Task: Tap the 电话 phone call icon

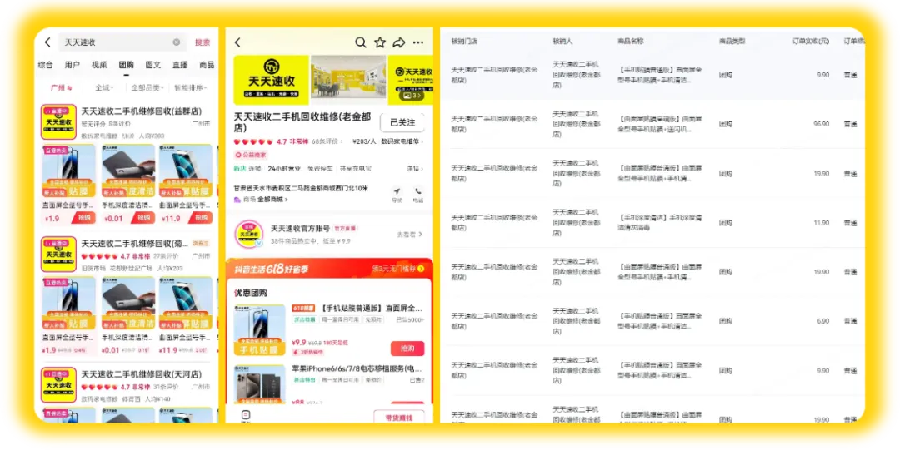Action: click(x=417, y=191)
